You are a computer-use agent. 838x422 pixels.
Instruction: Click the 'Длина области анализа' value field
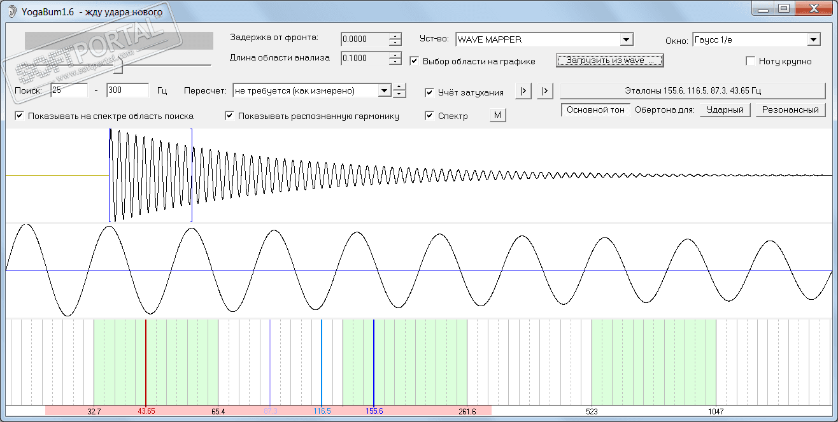pyautogui.click(x=365, y=59)
